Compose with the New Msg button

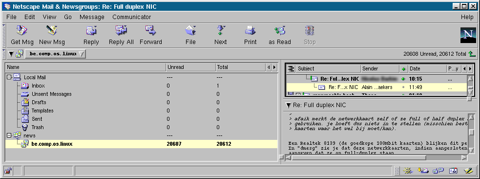click(x=52, y=35)
